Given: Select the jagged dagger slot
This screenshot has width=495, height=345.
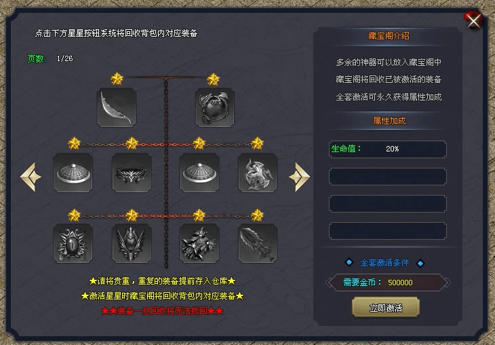Looking at the screenshot, I should pyautogui.click(x=258, y=244).
